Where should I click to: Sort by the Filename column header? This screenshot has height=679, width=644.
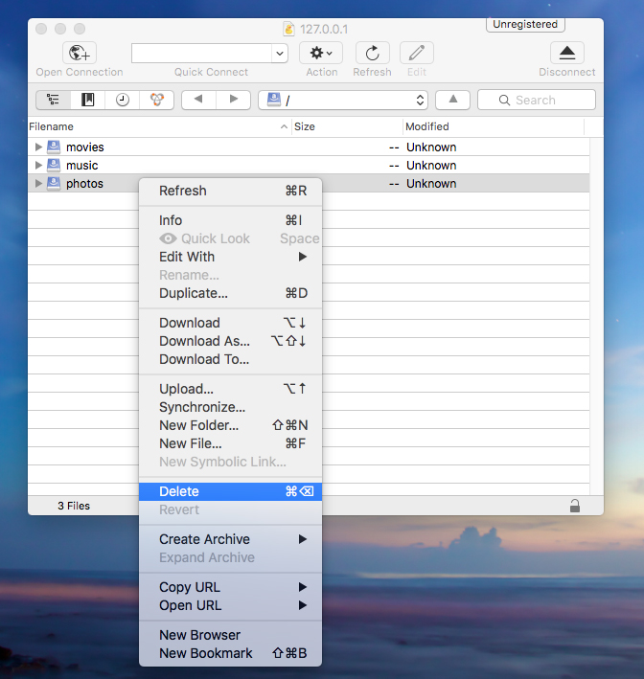pos(153,126)
